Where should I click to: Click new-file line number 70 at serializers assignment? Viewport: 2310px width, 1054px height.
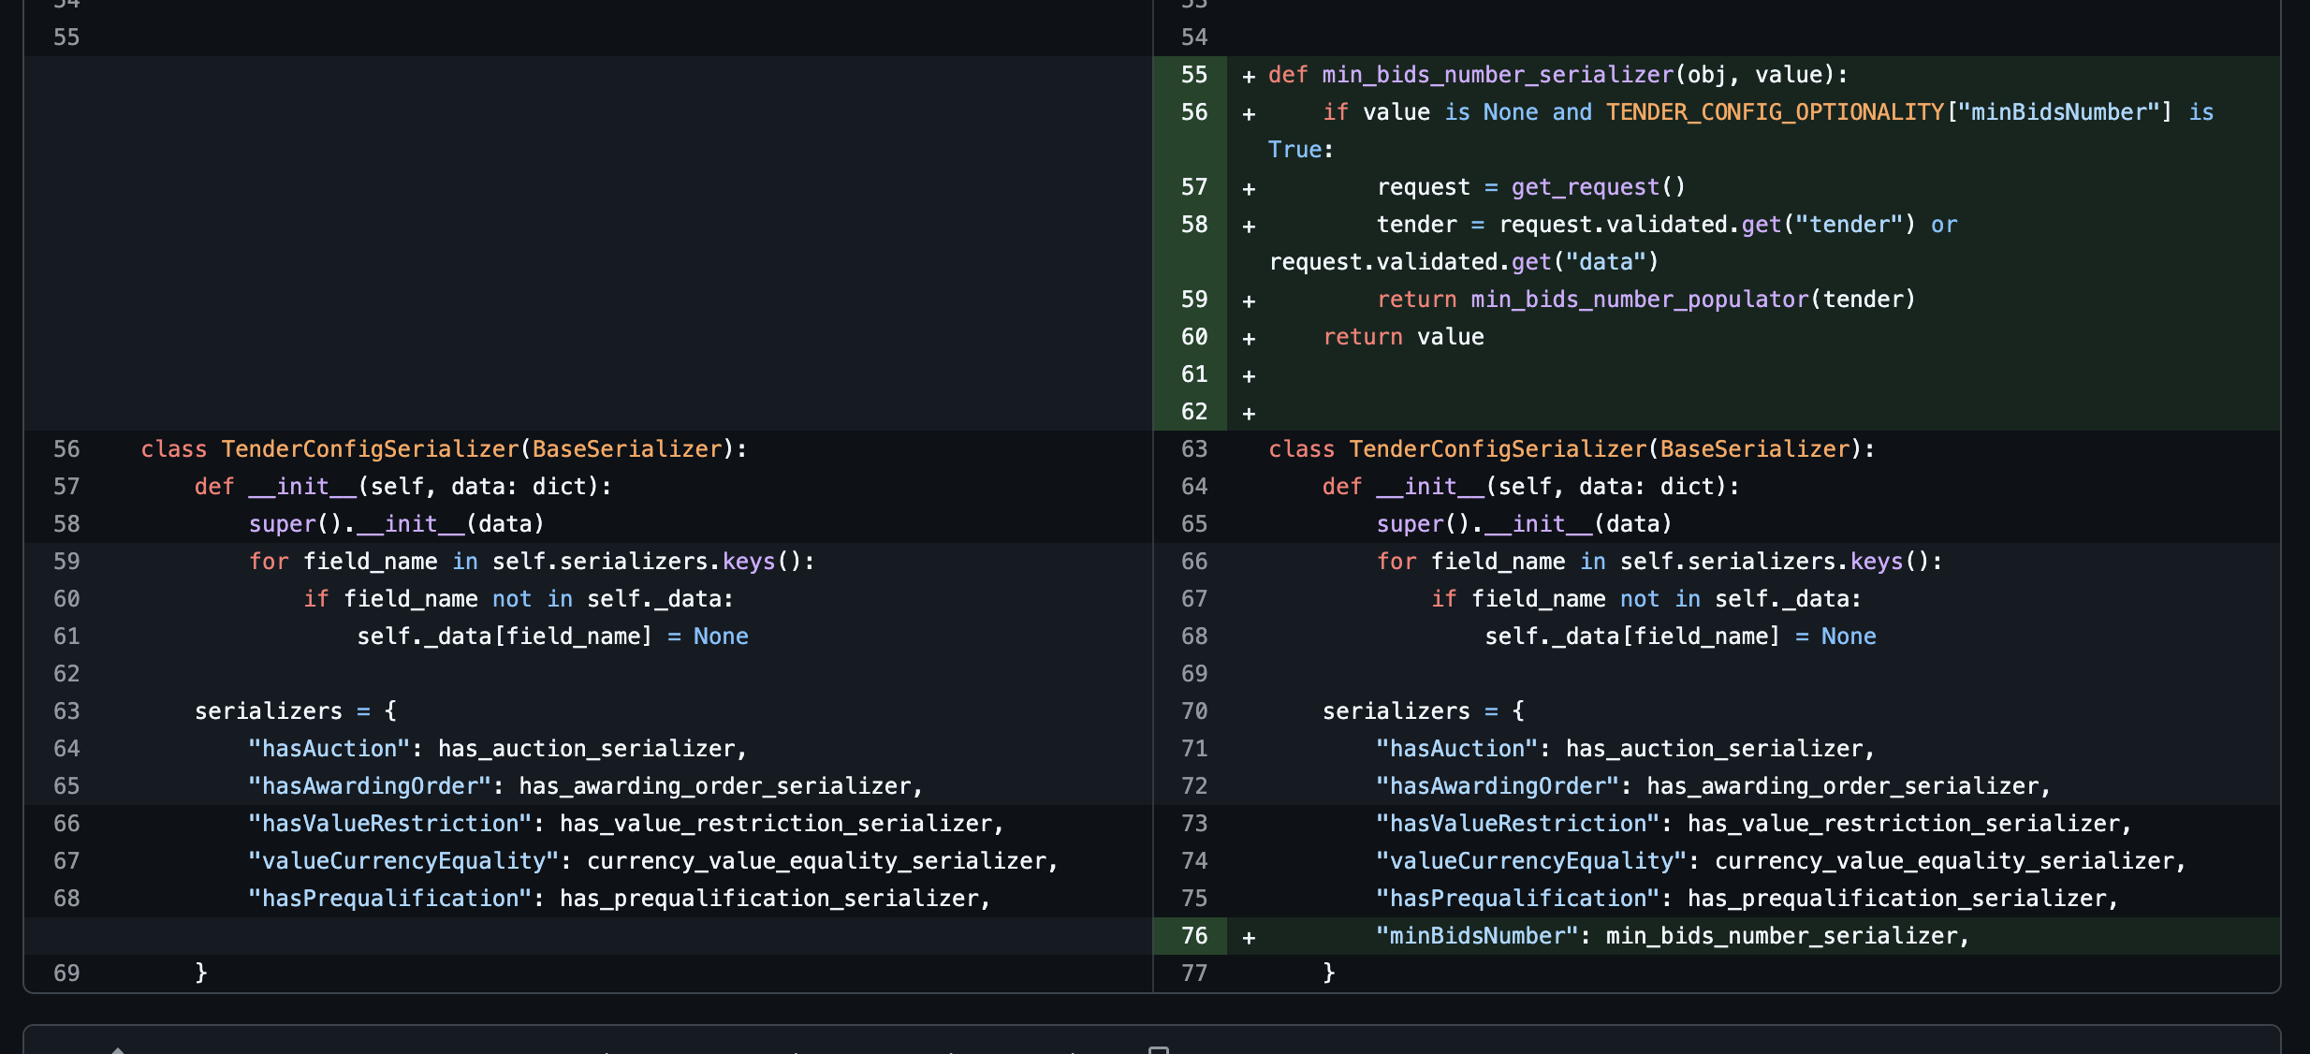tap(1194, 711)
